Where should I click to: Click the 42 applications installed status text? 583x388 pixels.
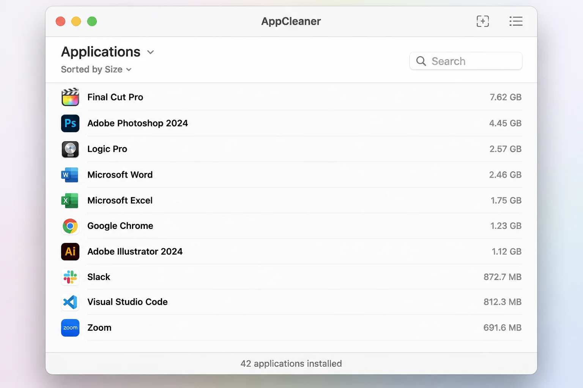click(x=291, y=364)
